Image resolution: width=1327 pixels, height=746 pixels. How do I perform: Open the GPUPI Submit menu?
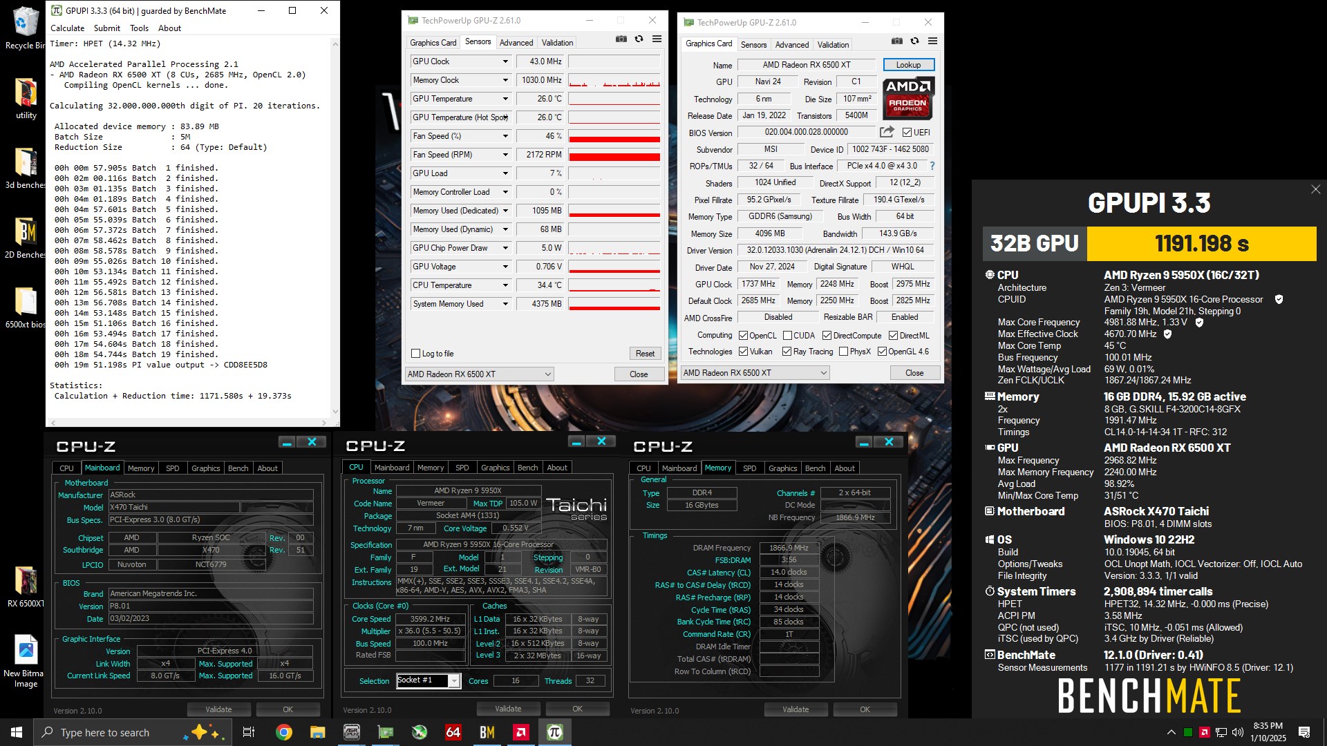[x=107, y=28]
